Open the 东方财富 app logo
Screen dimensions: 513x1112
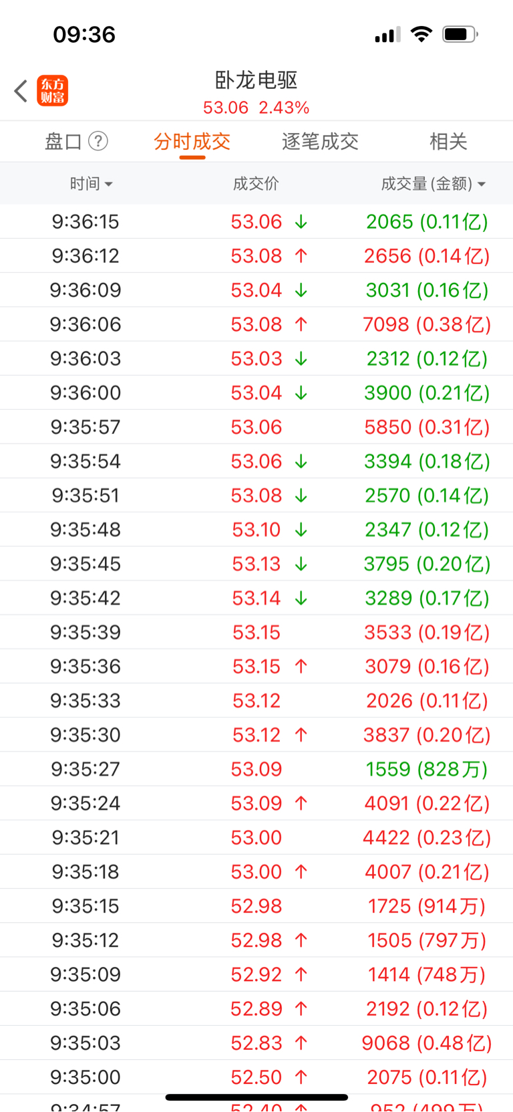coord(52,91)
